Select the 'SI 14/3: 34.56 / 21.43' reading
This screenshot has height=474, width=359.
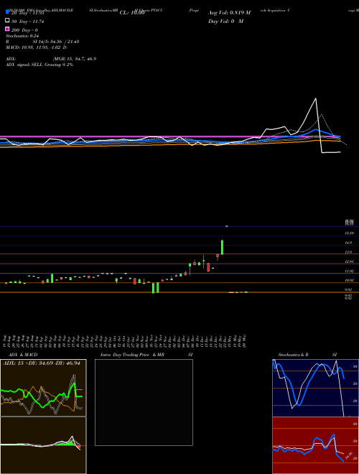(x=55, y=42)
